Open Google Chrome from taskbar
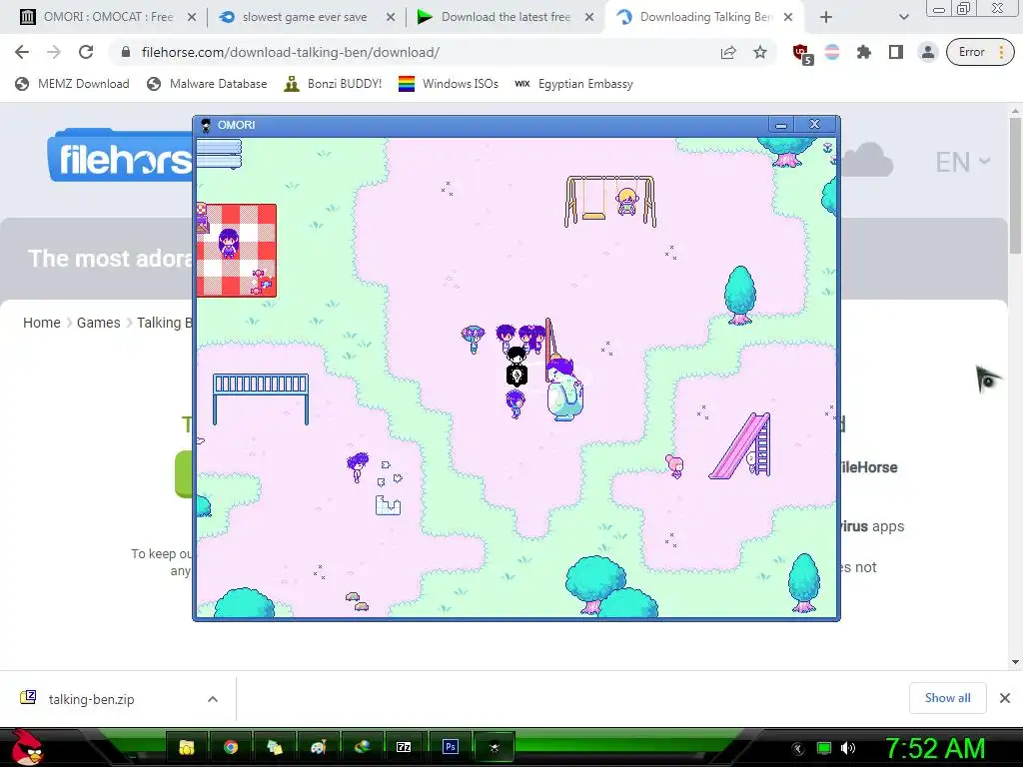 pyautogui.click(x=231, y=747)
